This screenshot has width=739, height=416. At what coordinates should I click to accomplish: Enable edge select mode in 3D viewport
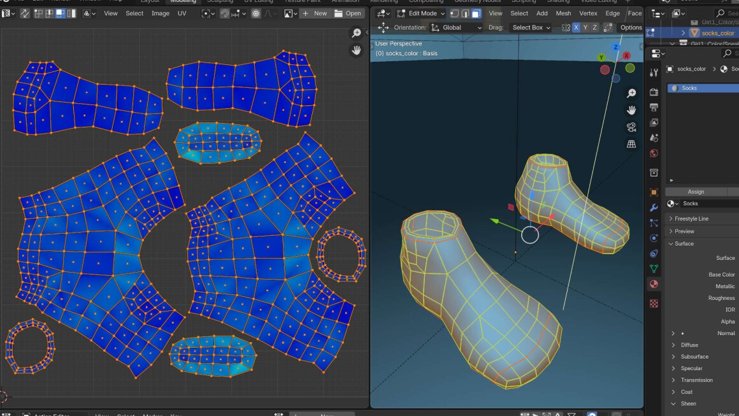[465, 13]
